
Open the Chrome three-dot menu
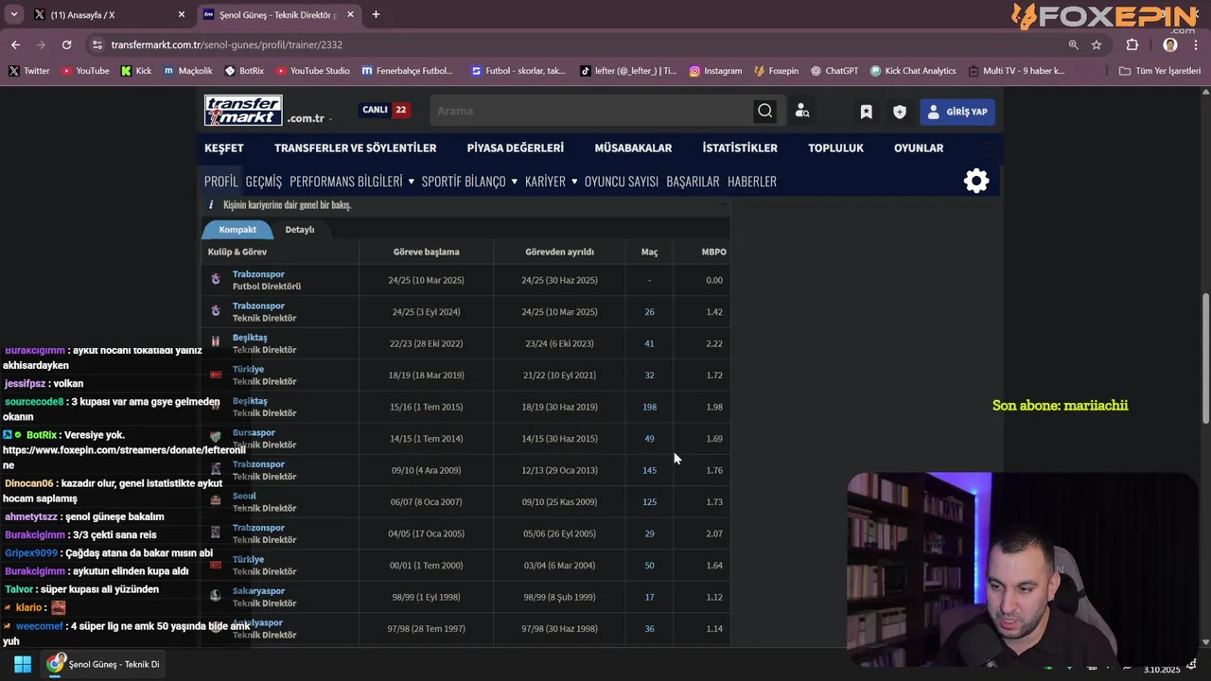(x=1196, y=44)
